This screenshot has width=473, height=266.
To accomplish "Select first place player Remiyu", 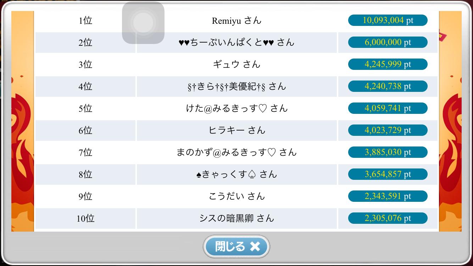I will point(236,21).
